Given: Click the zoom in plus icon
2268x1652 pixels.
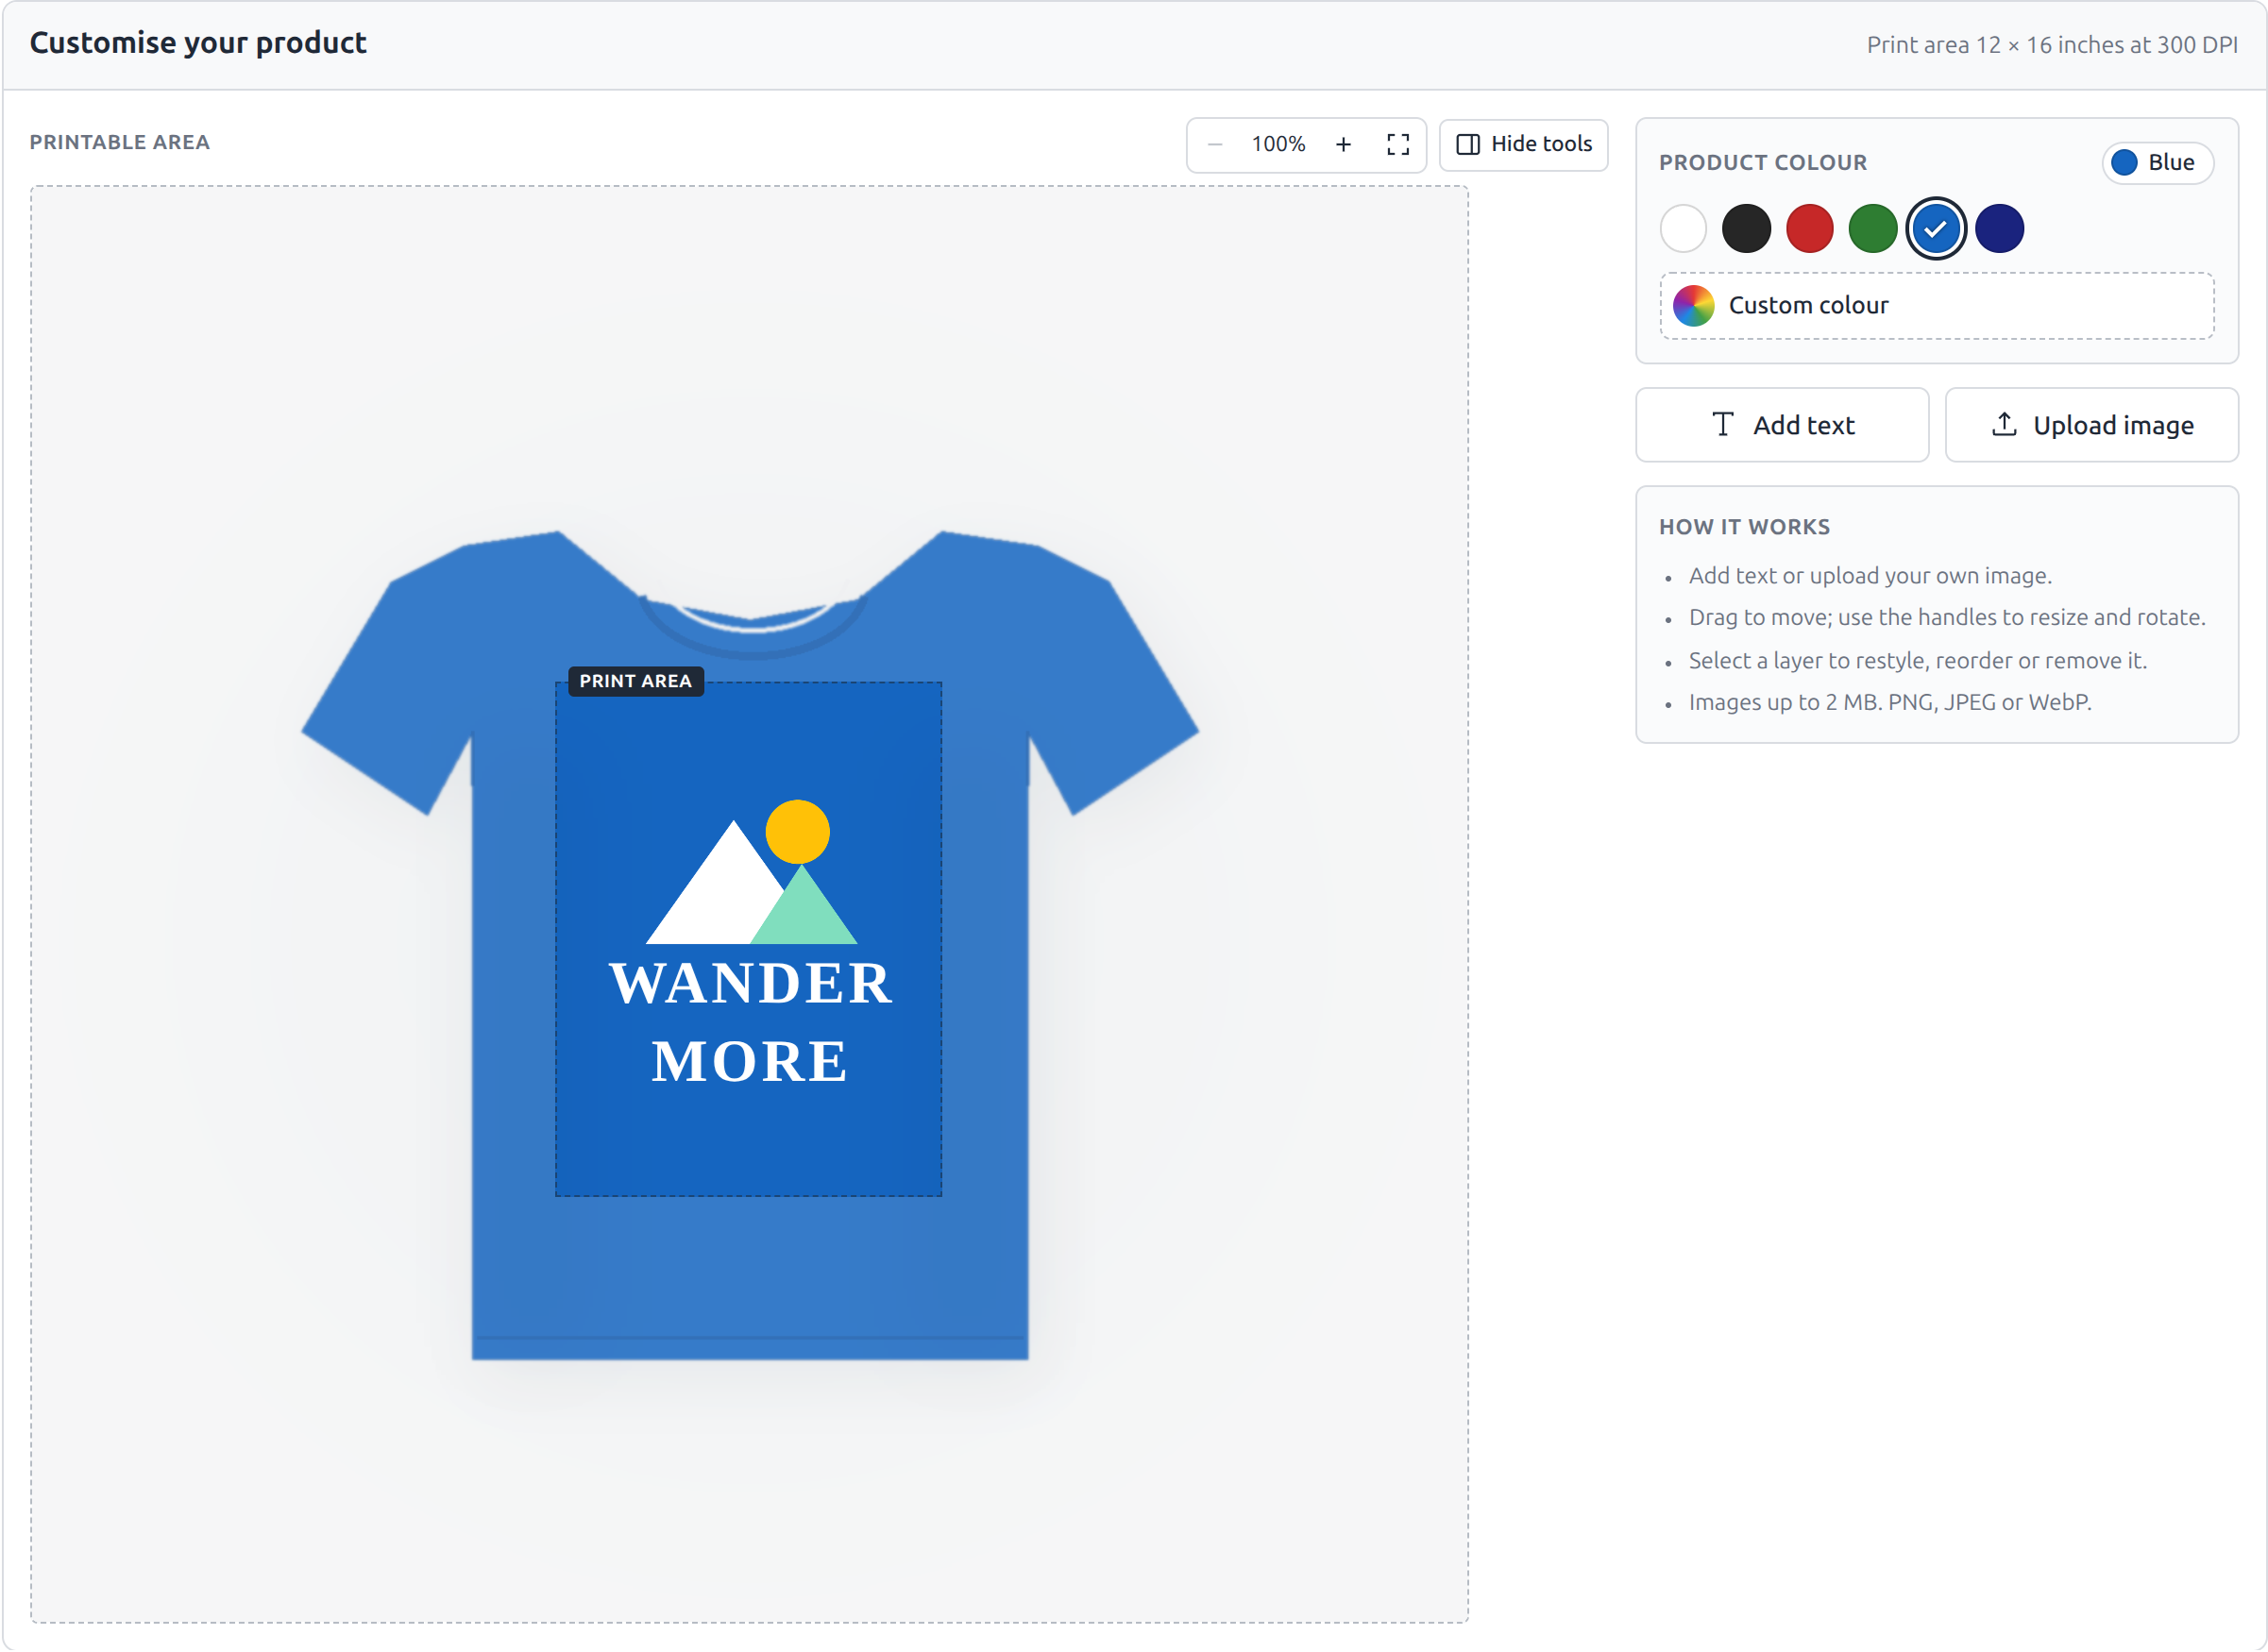Looking at the screenshot, I should coord(1343,144).
